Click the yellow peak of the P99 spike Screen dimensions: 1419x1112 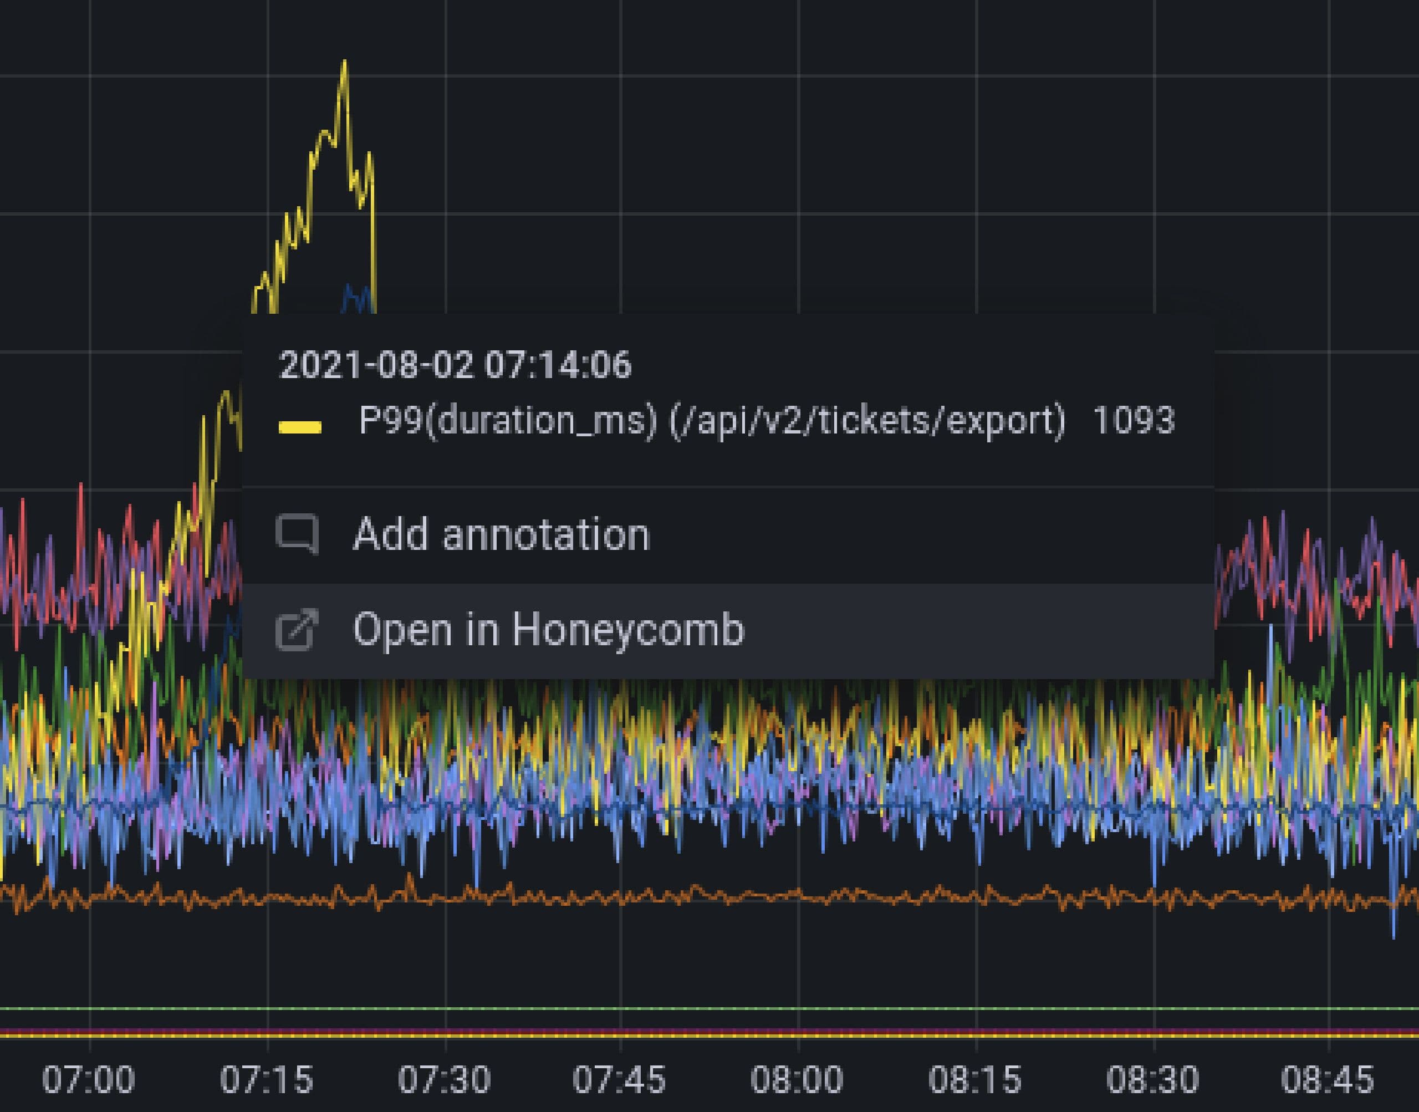345,65
